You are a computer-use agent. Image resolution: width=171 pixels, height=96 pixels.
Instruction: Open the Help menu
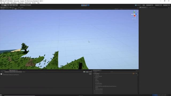(x=38, y=3)
